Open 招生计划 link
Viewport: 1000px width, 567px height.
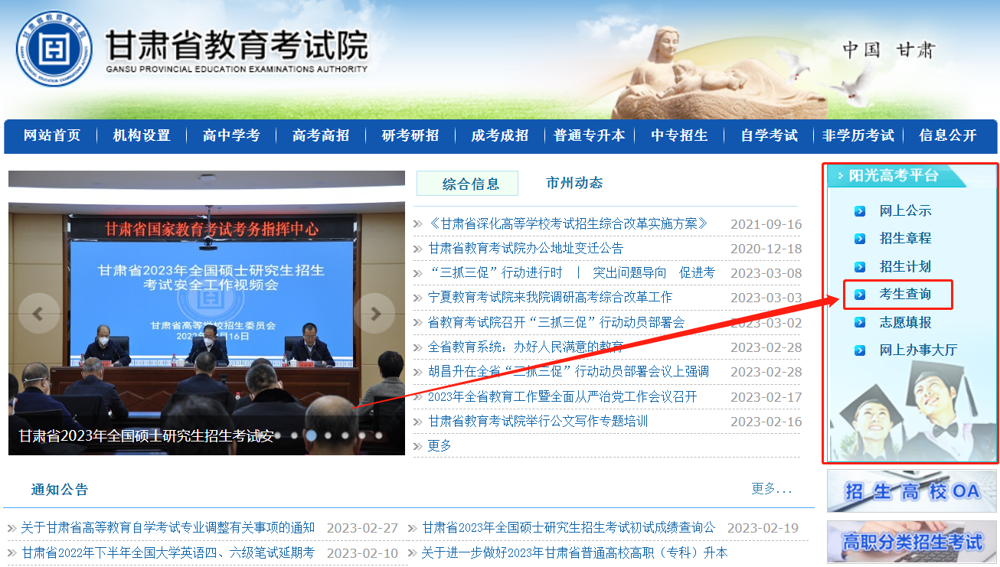pos(905,267)
